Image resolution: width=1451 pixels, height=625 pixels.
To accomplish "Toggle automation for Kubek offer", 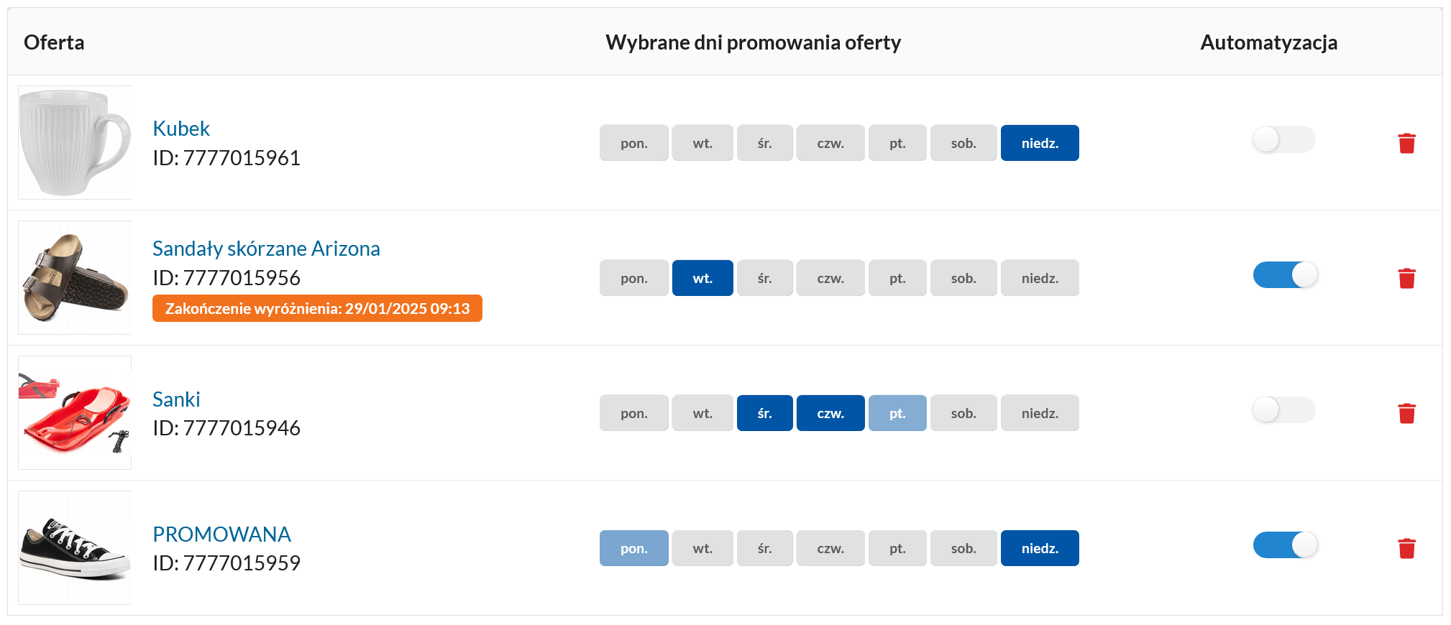I will (x=1283, y=139).
